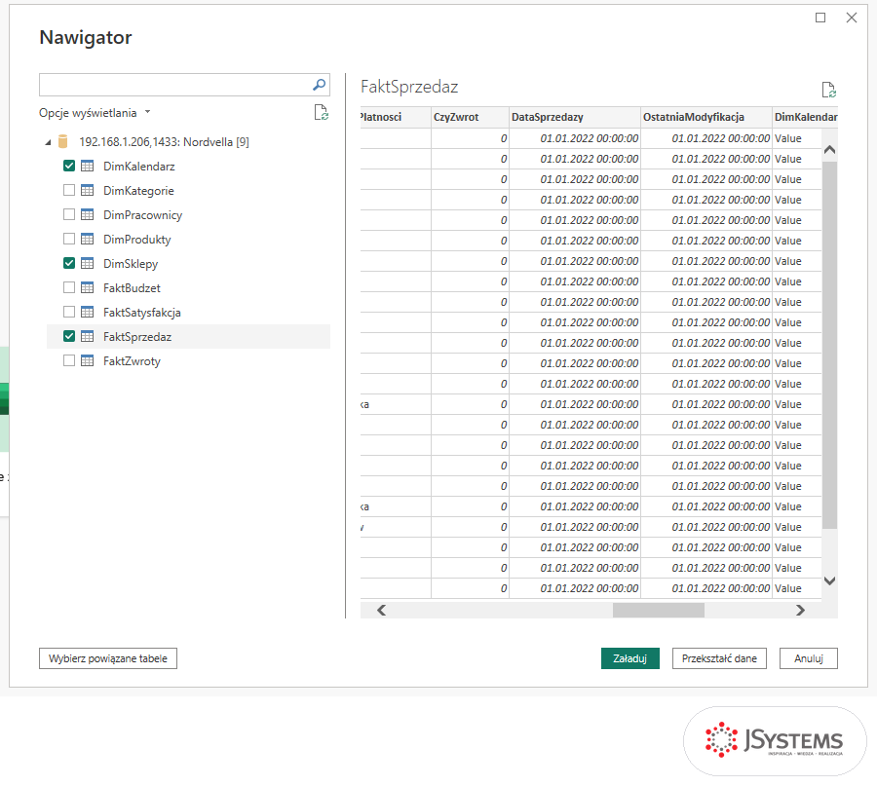This screenshot has width=877, height=786.
Task: Select the DimKategorie table row
Action: pos(188,191)
